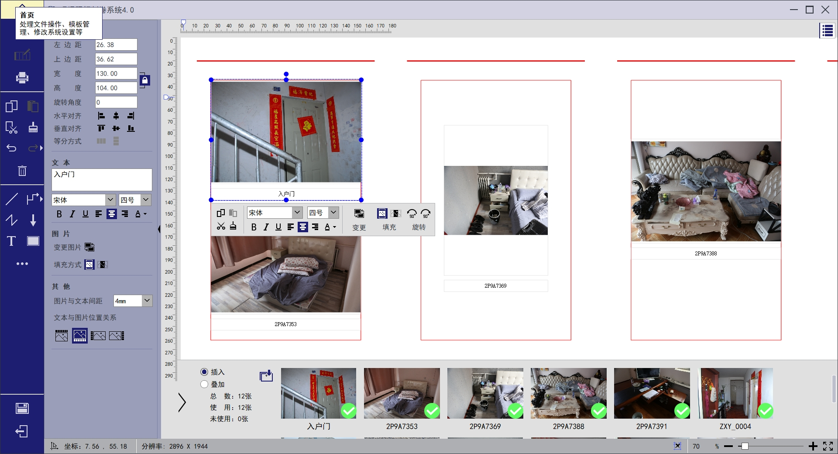Open the floating toolbar 宋体 font dropdown

point(297,213)
